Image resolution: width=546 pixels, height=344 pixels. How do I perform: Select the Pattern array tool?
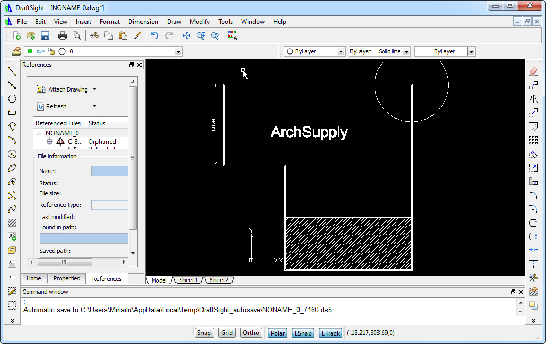[x=533, y=140]
